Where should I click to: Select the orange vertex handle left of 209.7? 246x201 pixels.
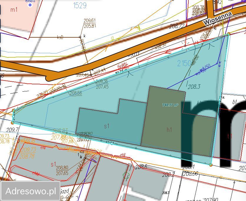pyautogui.click(x=13, y=123)
